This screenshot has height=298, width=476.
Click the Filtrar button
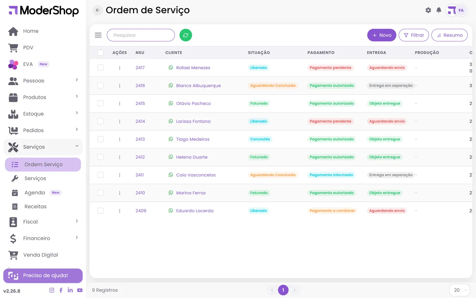(x=414, y=35)
